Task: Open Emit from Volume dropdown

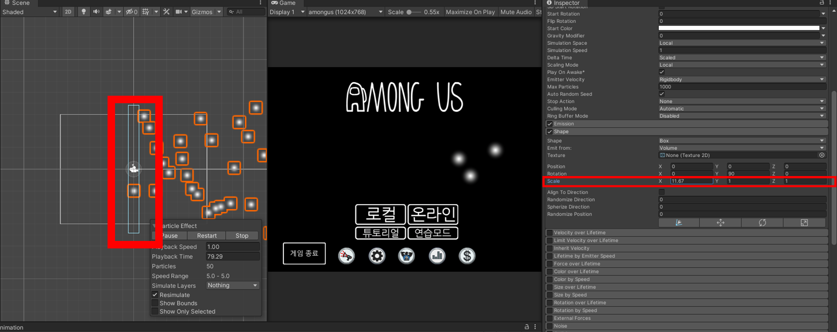Action: pos(742,148)
